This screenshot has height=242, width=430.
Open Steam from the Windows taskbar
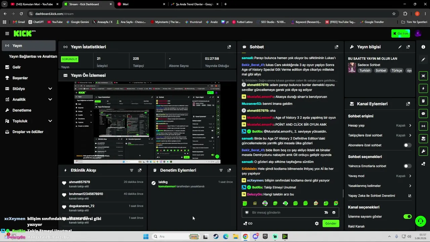point(216,237)
